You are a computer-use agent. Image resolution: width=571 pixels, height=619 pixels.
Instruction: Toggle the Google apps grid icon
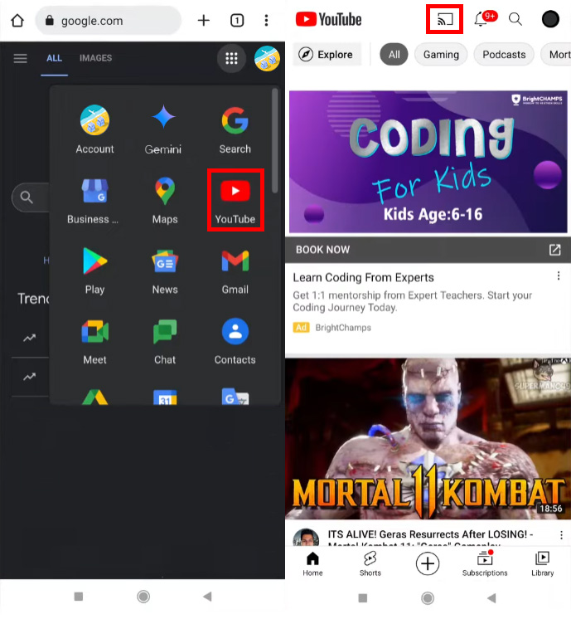tap(231, 58)
